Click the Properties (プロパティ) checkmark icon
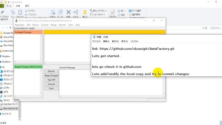222x125 pixels. pos(112,12)
